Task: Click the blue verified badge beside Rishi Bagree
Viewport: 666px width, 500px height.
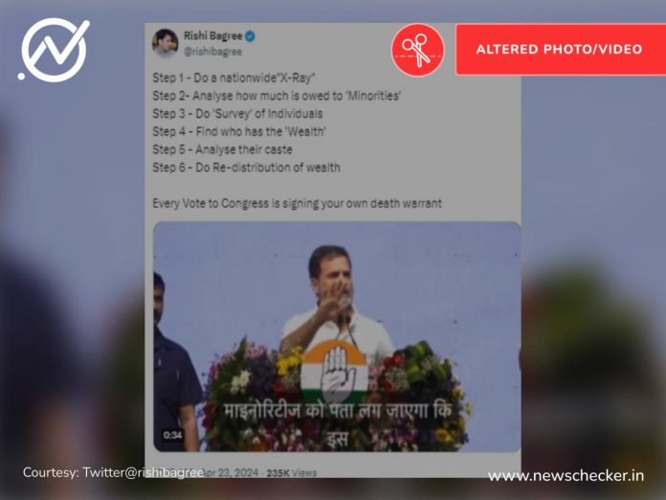Action: coord(250,36)
